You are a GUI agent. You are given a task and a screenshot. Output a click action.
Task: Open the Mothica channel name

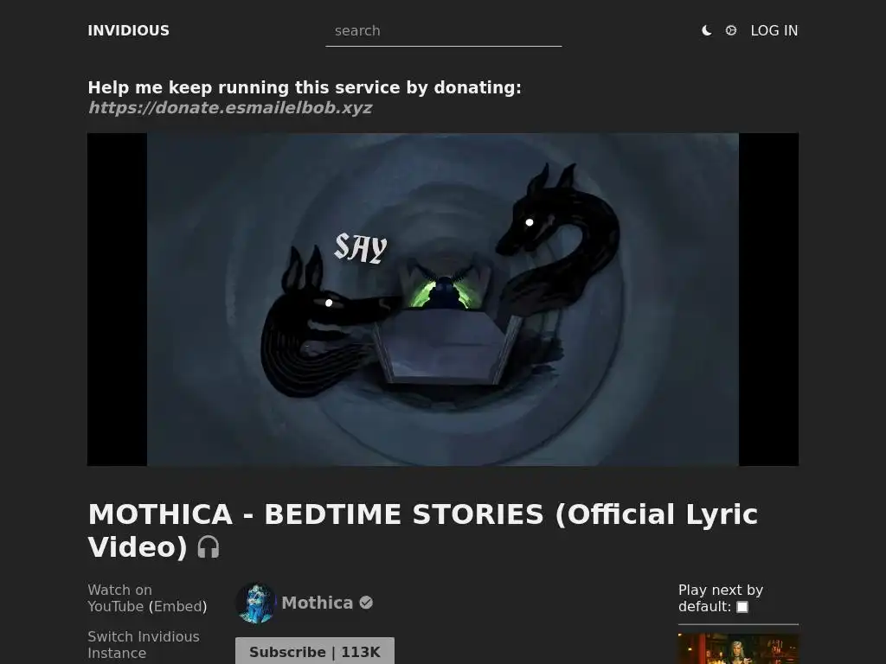317,603
